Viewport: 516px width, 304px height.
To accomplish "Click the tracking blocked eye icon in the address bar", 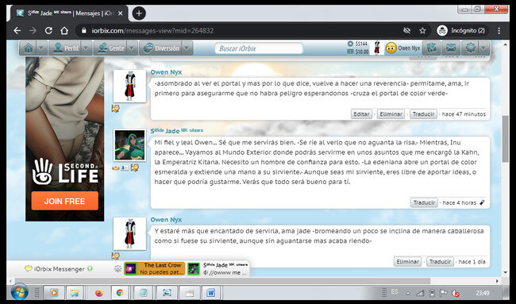I will click(407, 31).
